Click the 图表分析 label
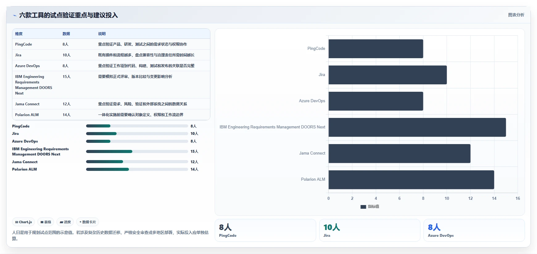This screenshot has width=537, height=254. [516, 15]
